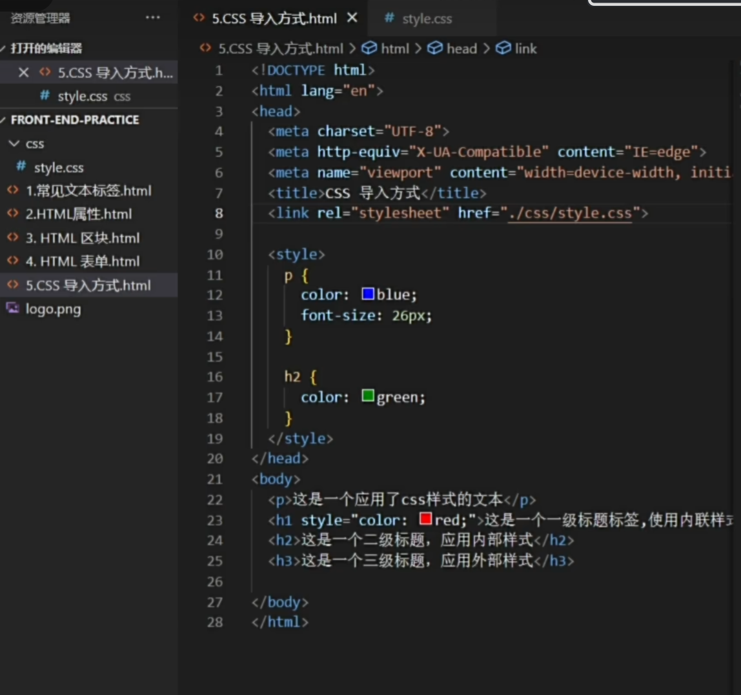Viewport: 741px width, 695px height.
Task: Click the opening <body> tag on line 21
Action: pos(276,479)
